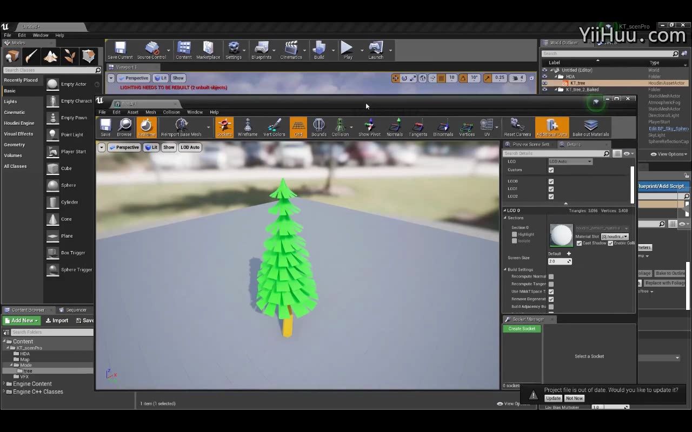Open the UV display option

point(485,127)
